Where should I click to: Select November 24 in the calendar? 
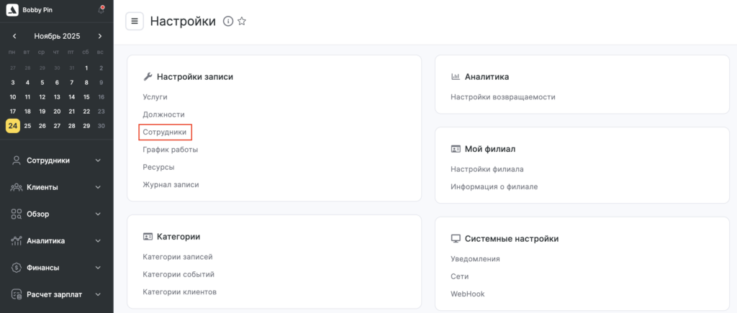click(x=12, y=125)
